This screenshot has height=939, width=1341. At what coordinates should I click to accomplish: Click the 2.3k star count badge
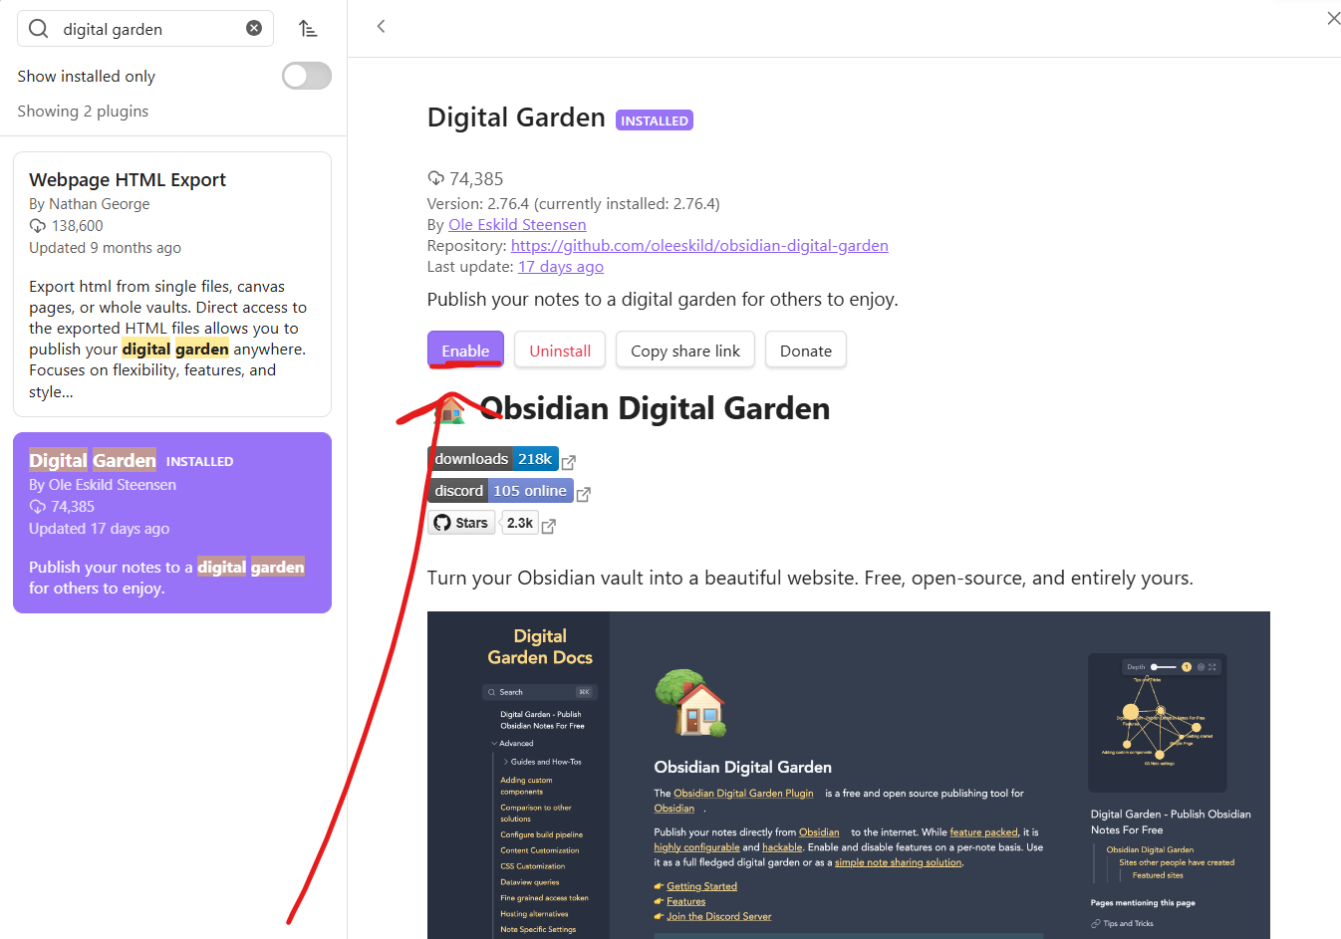[520, 523]
